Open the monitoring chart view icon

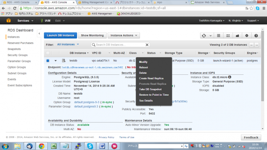coord(237,35)
